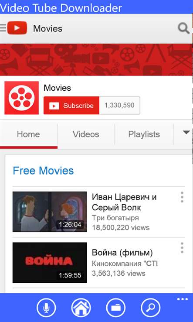Tap the search icon in bottom bar
Screen dimensions: 193x322
[x=151, y=308]
